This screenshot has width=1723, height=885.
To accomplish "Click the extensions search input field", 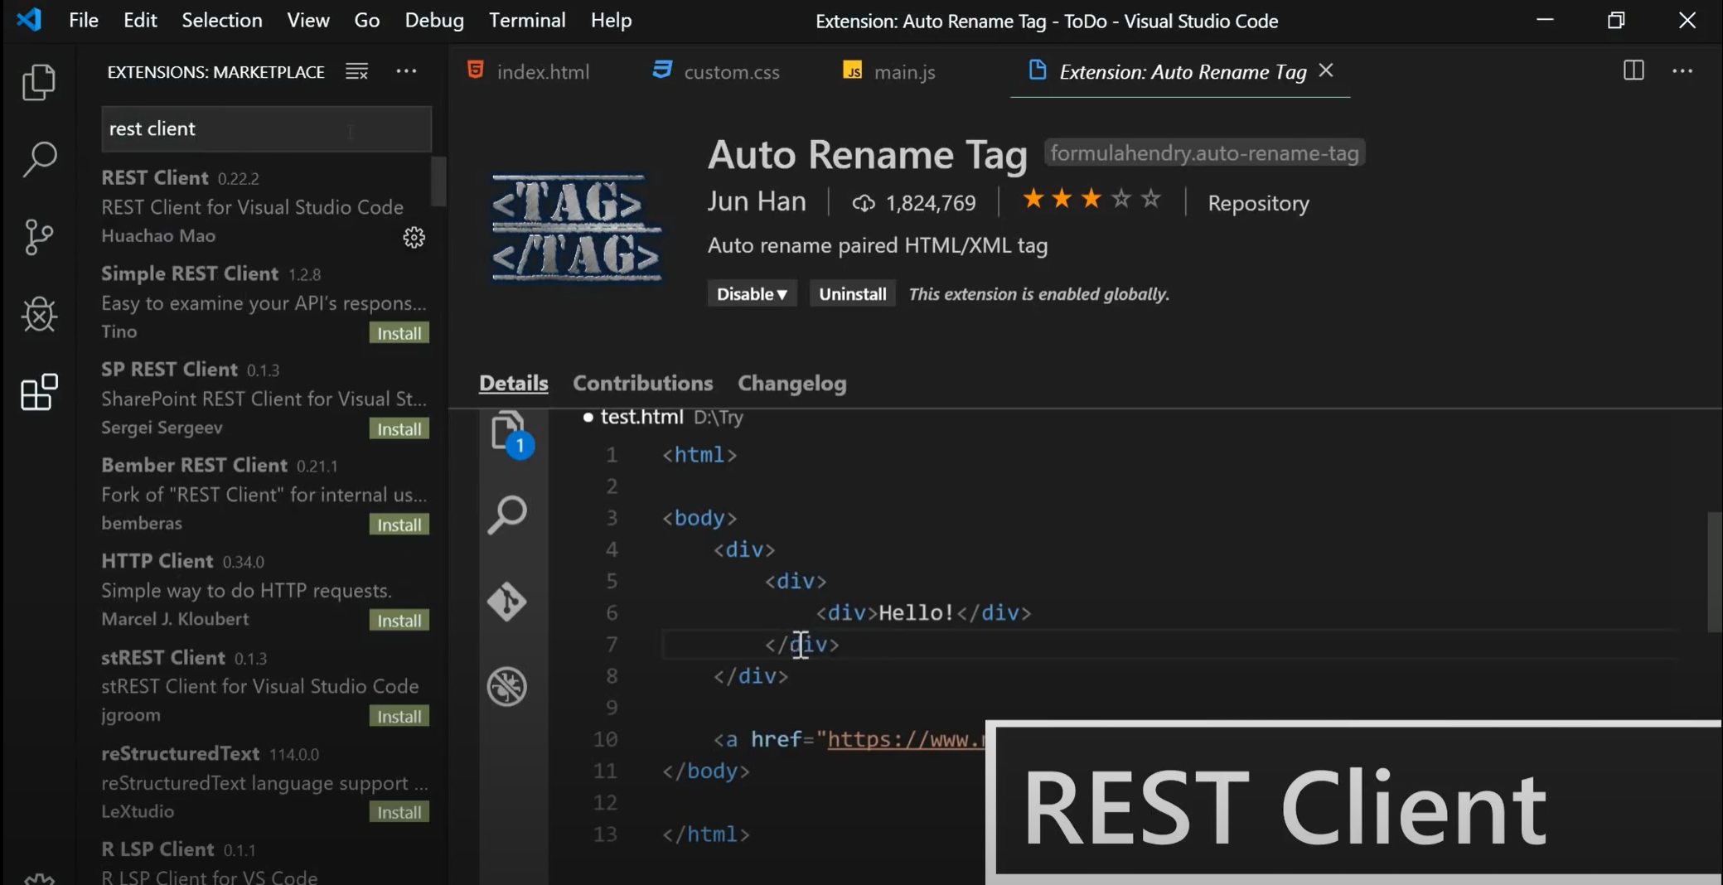I will click(x=266, y=129).
